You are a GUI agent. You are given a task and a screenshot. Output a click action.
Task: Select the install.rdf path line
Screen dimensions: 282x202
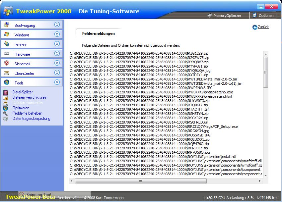[153, 157]
